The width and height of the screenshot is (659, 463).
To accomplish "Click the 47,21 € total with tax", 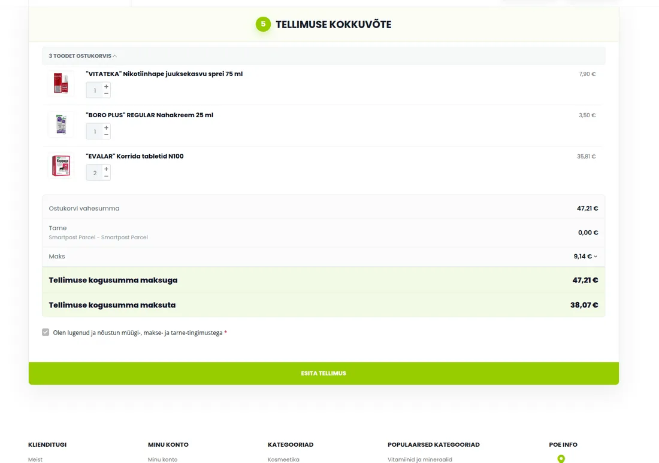I will 585,280.
